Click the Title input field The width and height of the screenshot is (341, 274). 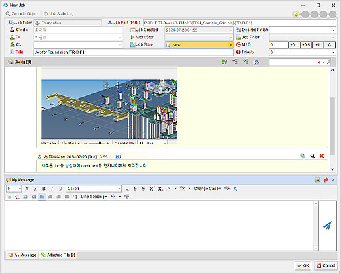133,52
